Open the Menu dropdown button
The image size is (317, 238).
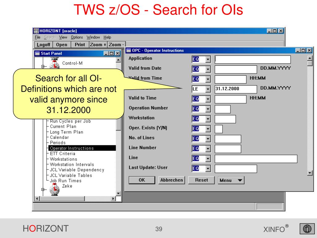(x=231, y=180)
